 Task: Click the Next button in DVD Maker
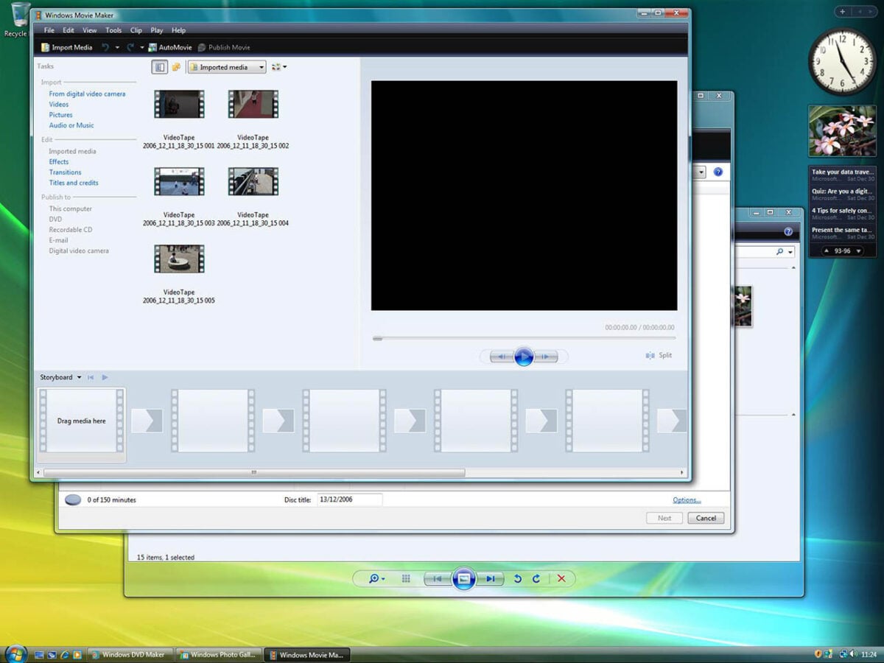664,518
